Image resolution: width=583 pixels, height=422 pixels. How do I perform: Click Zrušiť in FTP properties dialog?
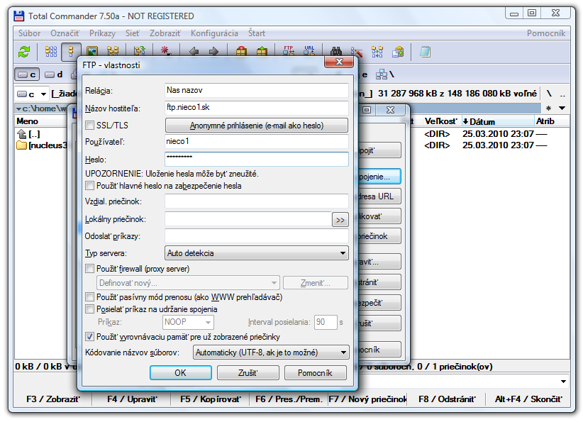(248, 372)
